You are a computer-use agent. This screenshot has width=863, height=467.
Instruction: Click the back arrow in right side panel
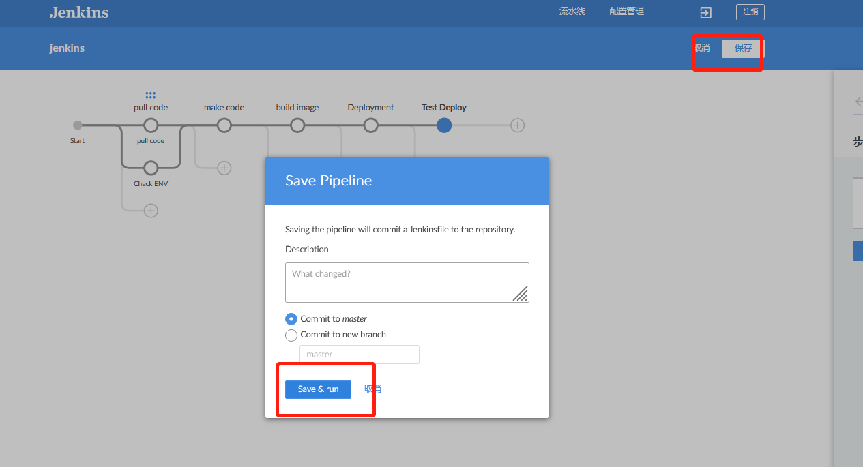(858, 101)
